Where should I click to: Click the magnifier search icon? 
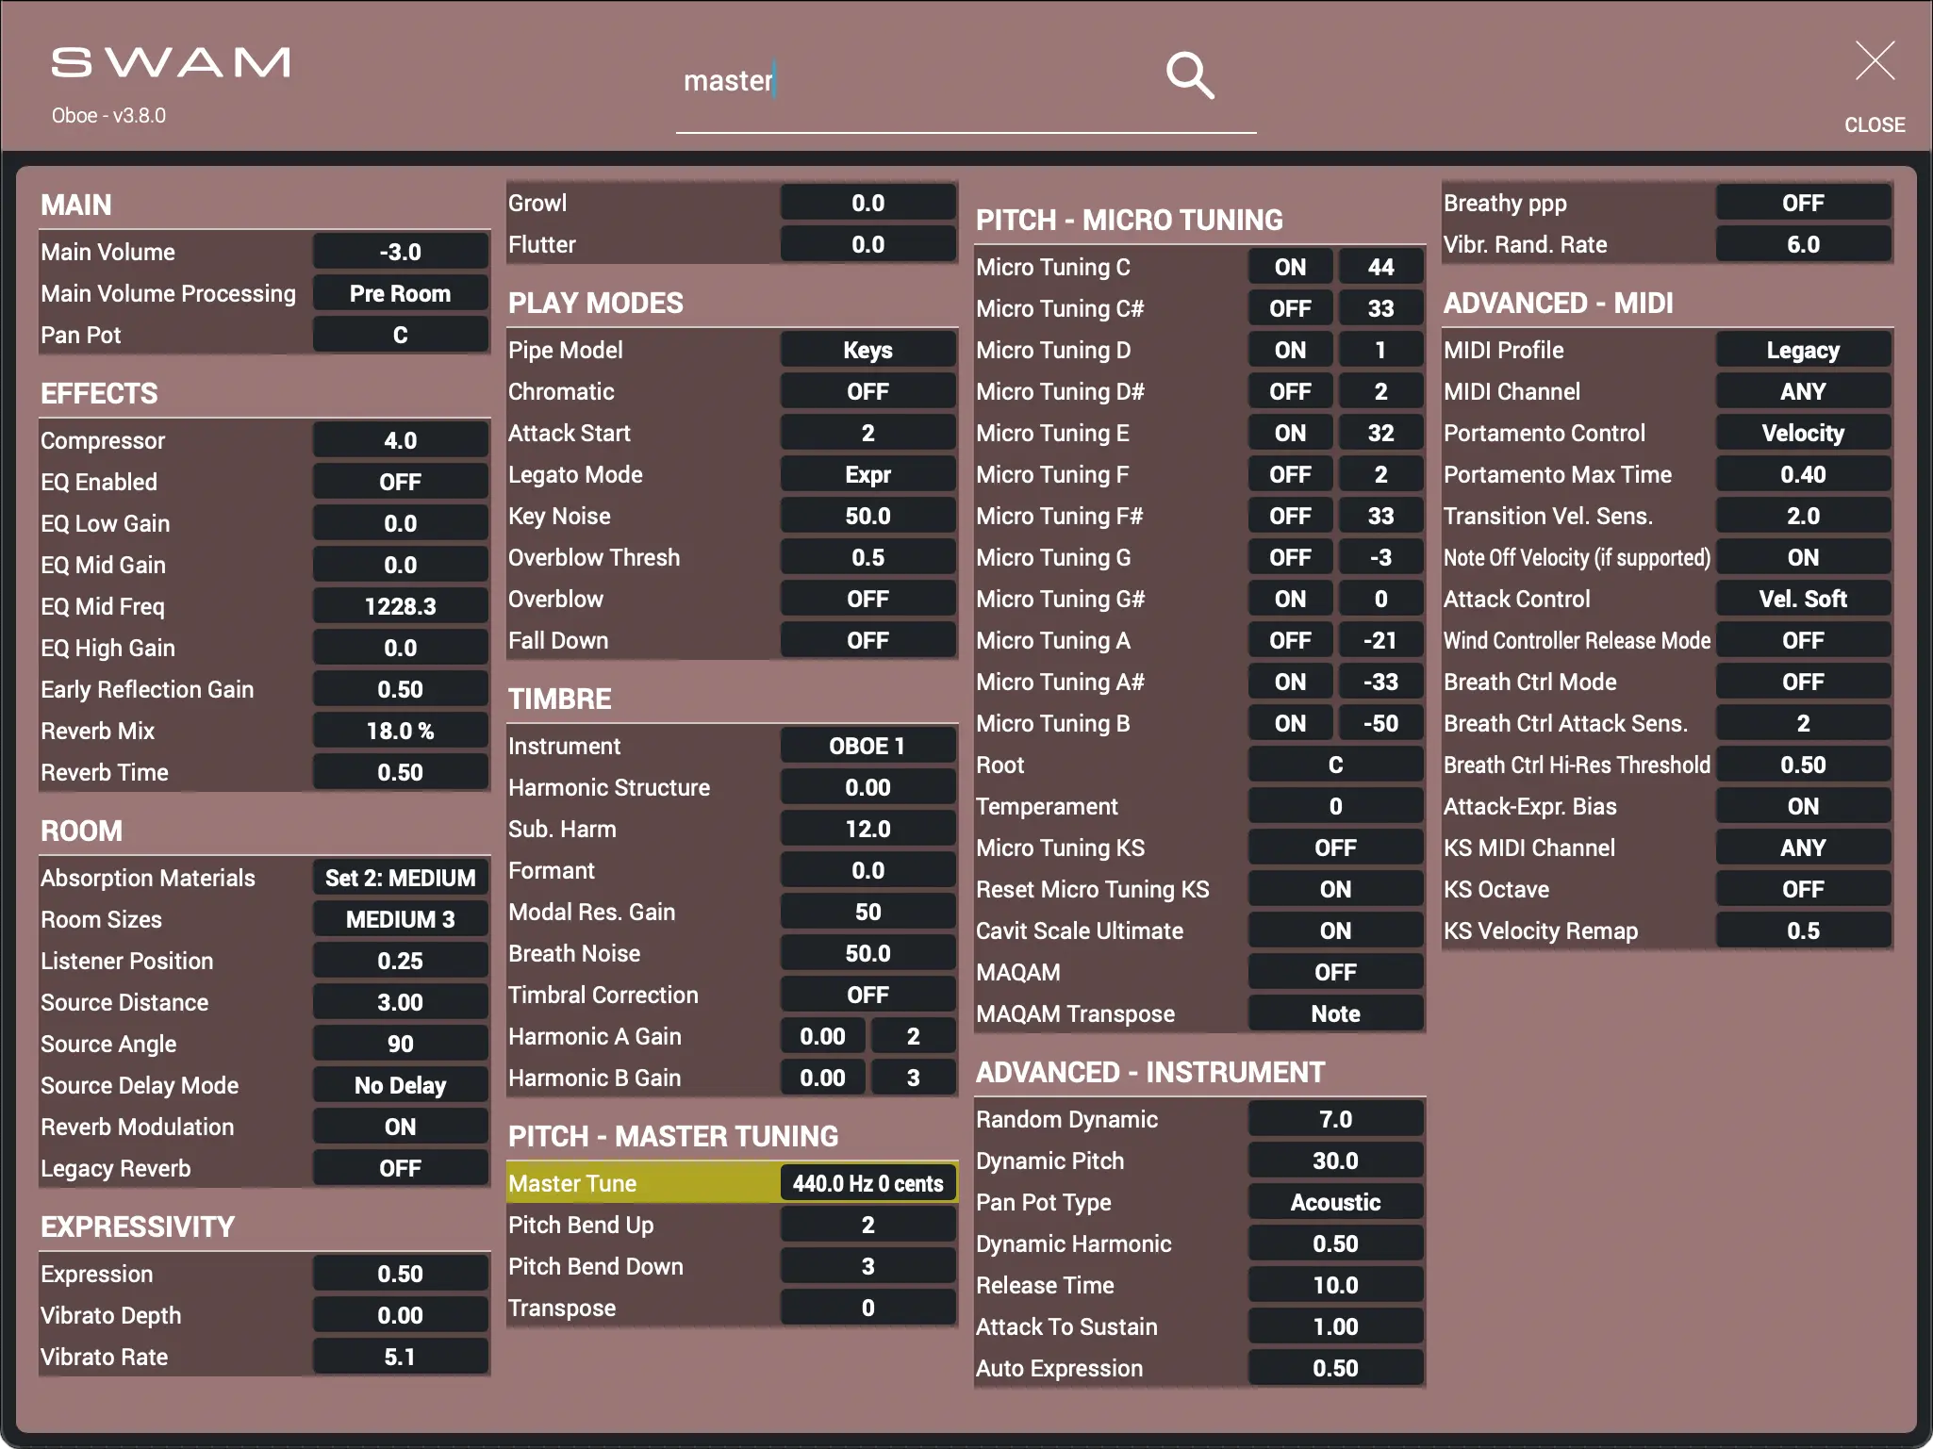point(1189,75)
